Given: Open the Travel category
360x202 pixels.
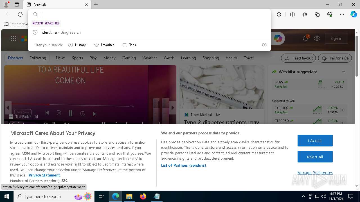Looking at the screenshot, I should pyautogui.click(x=249, y=58).
